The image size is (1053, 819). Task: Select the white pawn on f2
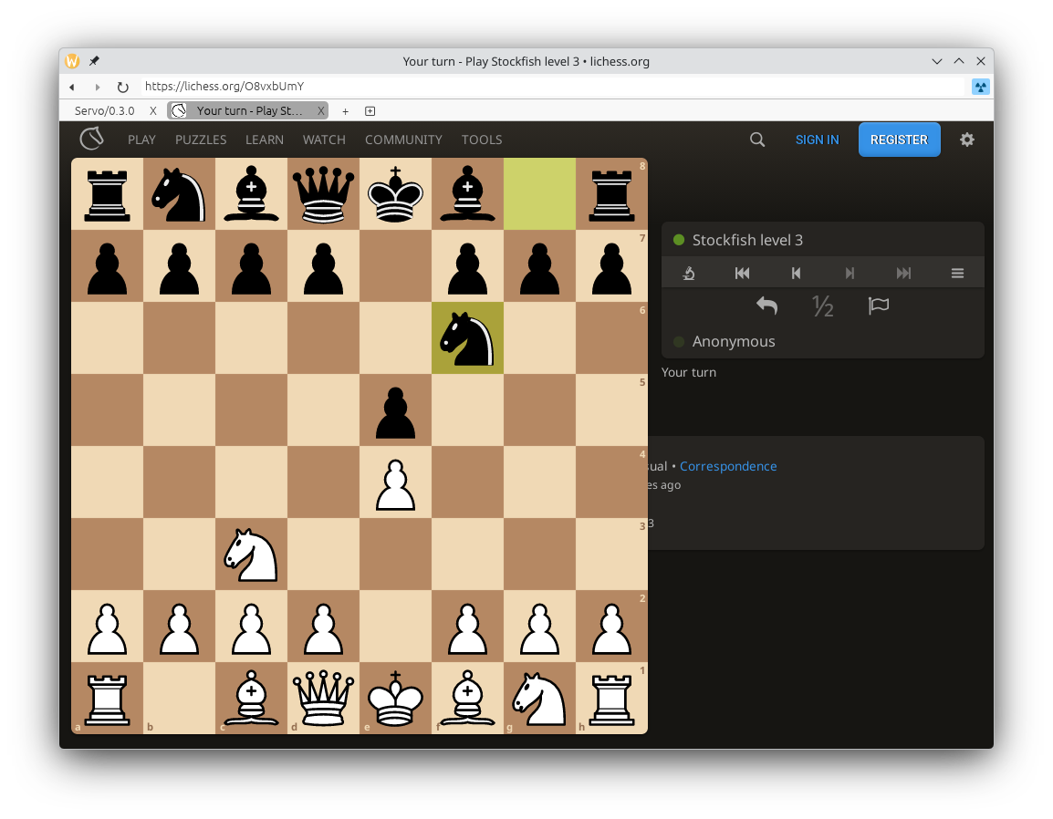[x=467, y=627]
